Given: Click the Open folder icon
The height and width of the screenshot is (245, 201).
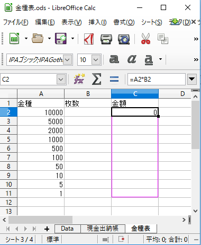Looking at the screenshot, I should 38,38.
